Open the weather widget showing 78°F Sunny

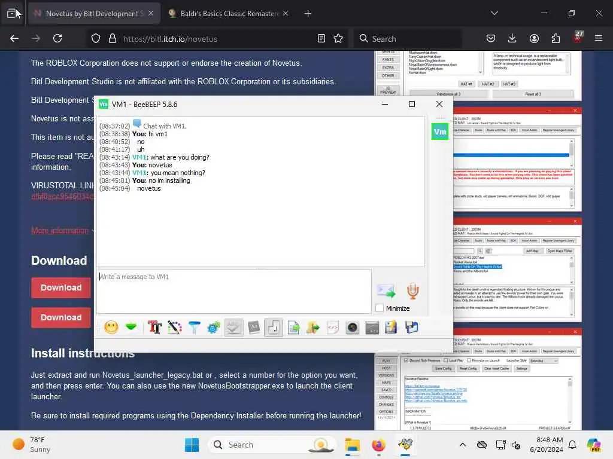coord(32,445)
